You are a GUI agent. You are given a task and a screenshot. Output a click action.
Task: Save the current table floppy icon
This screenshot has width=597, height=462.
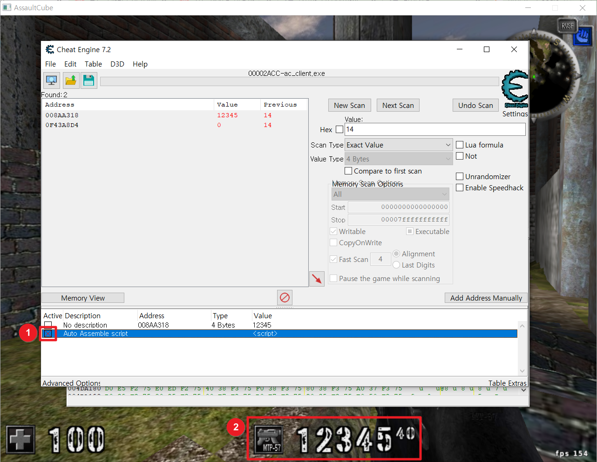(x=89, y=80)
